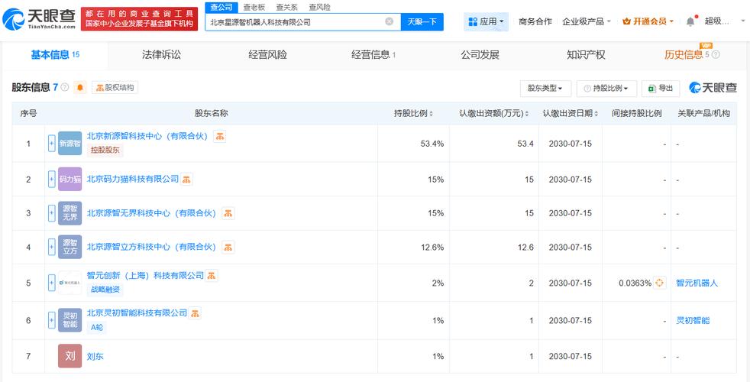Click the 刘 avatar for 刘东

tap(70, 356)
